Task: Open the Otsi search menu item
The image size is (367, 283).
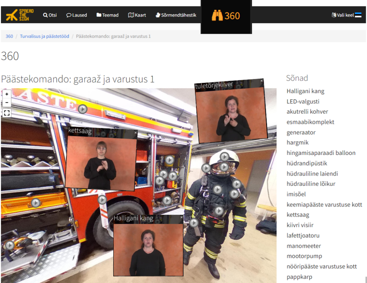Action: pyautogui.click(x=50, y=15)
